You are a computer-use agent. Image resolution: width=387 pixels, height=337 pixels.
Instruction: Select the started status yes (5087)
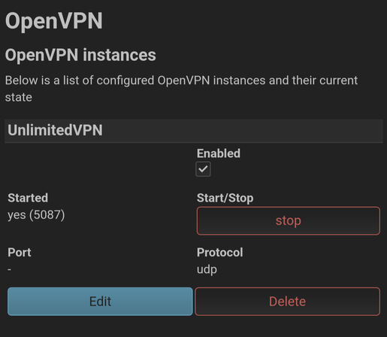[36, 215]
